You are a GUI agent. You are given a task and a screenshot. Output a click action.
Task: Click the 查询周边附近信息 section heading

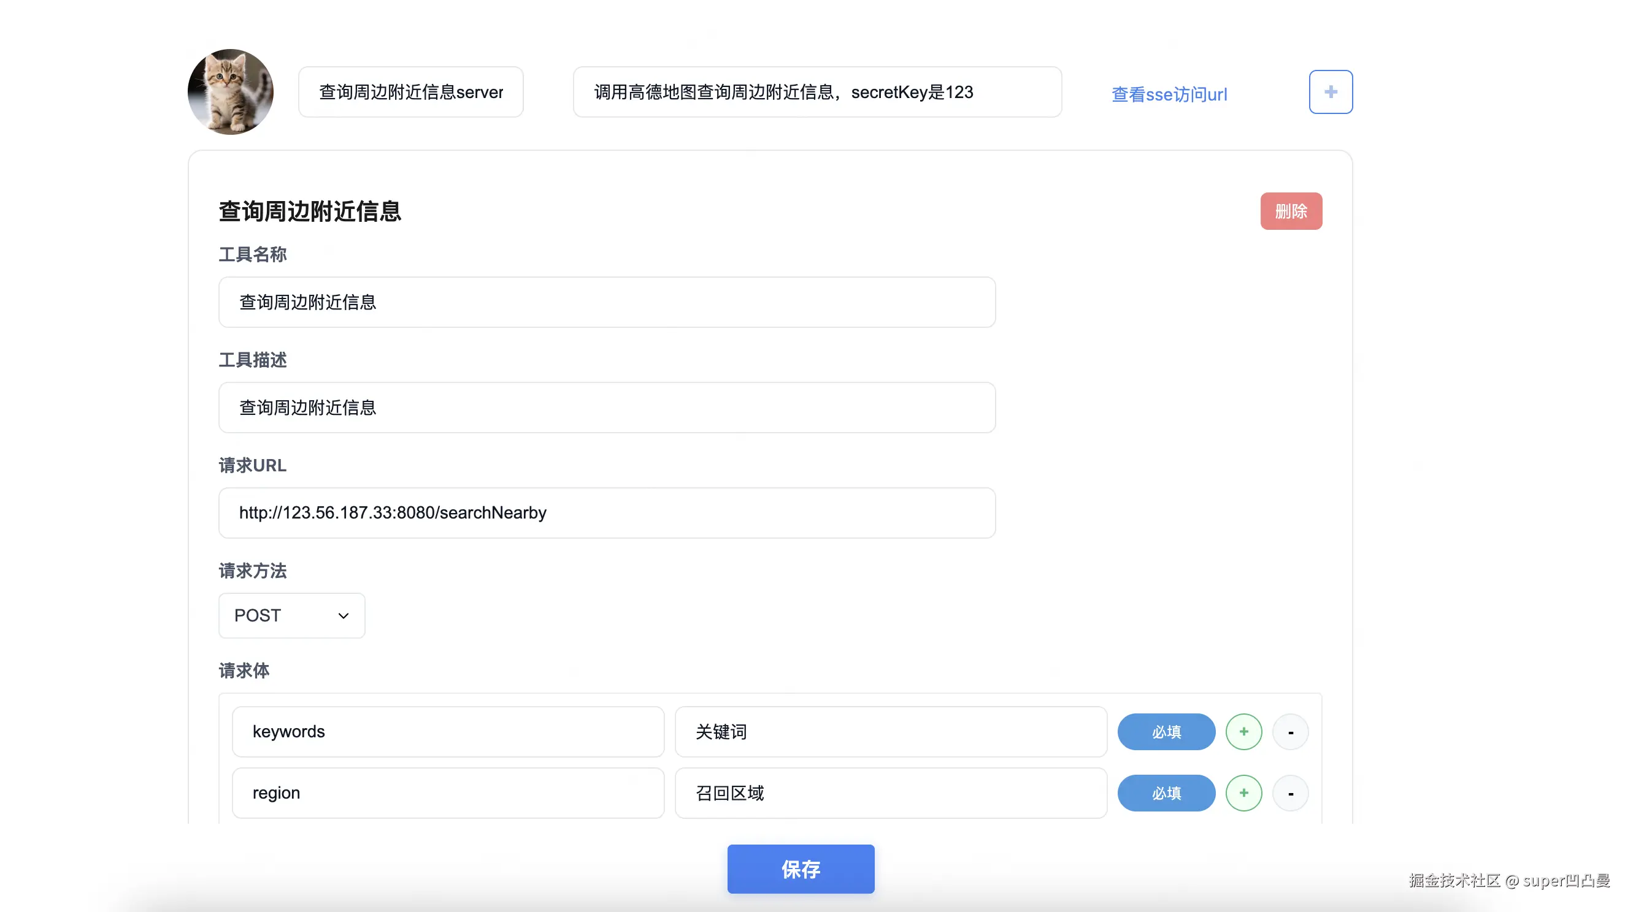point(310,211)
